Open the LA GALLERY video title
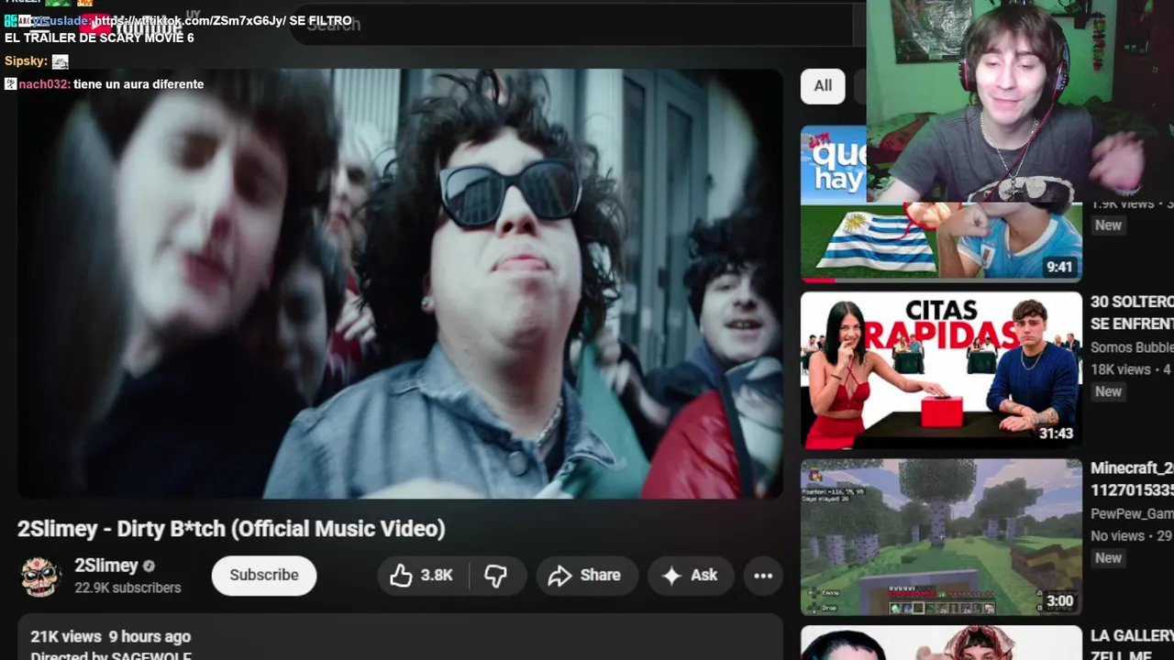Image resolution: width=1174 pixels, height=660 pixels. tap(1132, 645)
